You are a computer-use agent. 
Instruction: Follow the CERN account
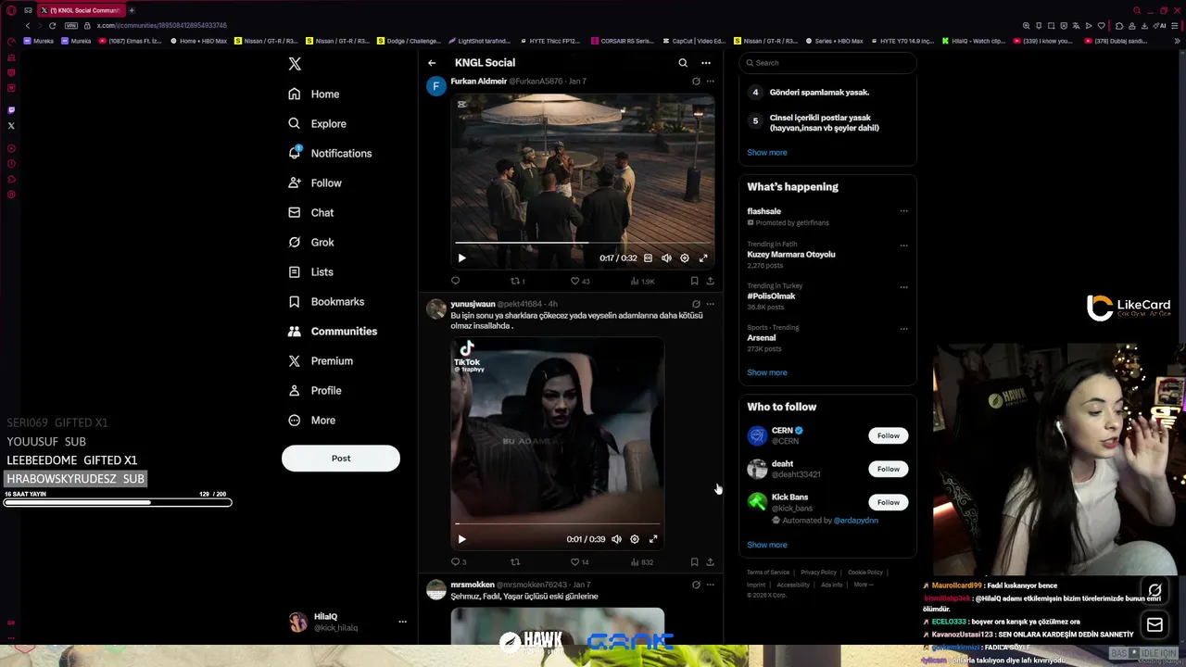pos(888,435)
